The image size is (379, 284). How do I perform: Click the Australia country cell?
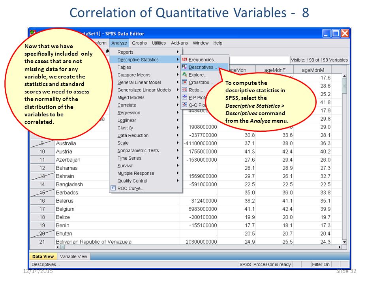coord(82,143)
